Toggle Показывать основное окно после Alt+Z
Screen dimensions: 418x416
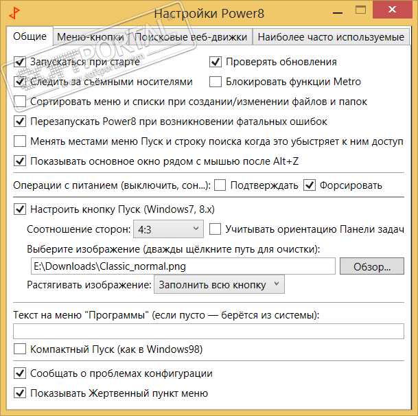20,161
